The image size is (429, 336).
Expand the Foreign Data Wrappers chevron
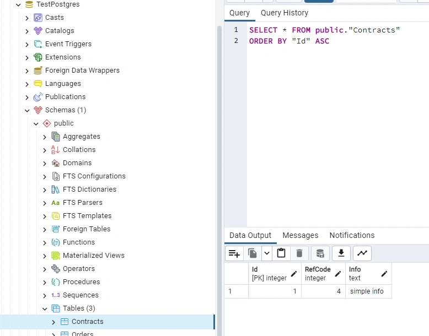[27, 71]
